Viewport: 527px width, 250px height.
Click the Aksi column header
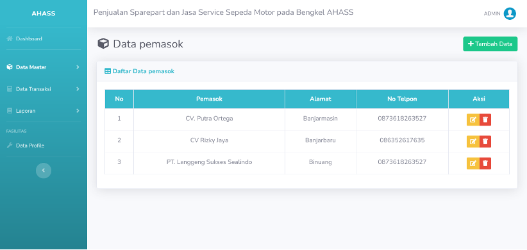pyautogui.click(x=479, y=99)
